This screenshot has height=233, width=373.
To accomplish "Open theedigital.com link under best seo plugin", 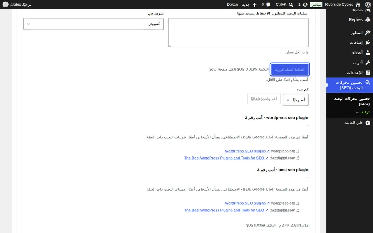I will coord(226,210).
